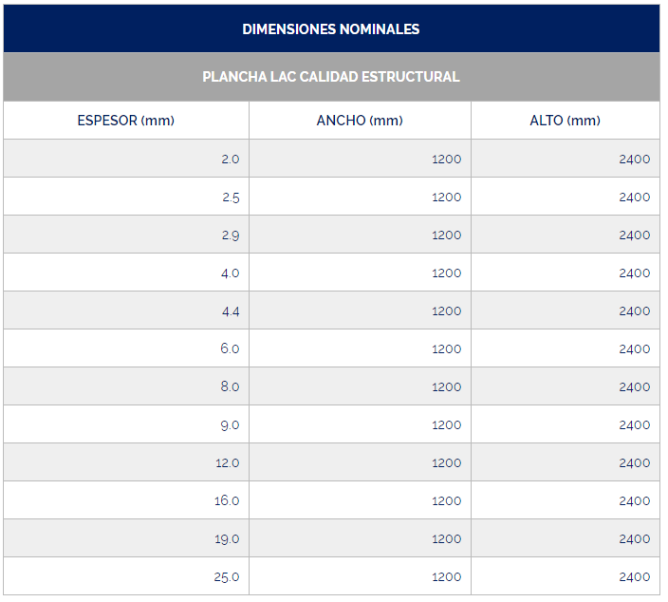Viewport: 668px width, 602px height.
Task: Click the 9.0 espesor value
Action: pyautogui.click(x=230, y=424)
